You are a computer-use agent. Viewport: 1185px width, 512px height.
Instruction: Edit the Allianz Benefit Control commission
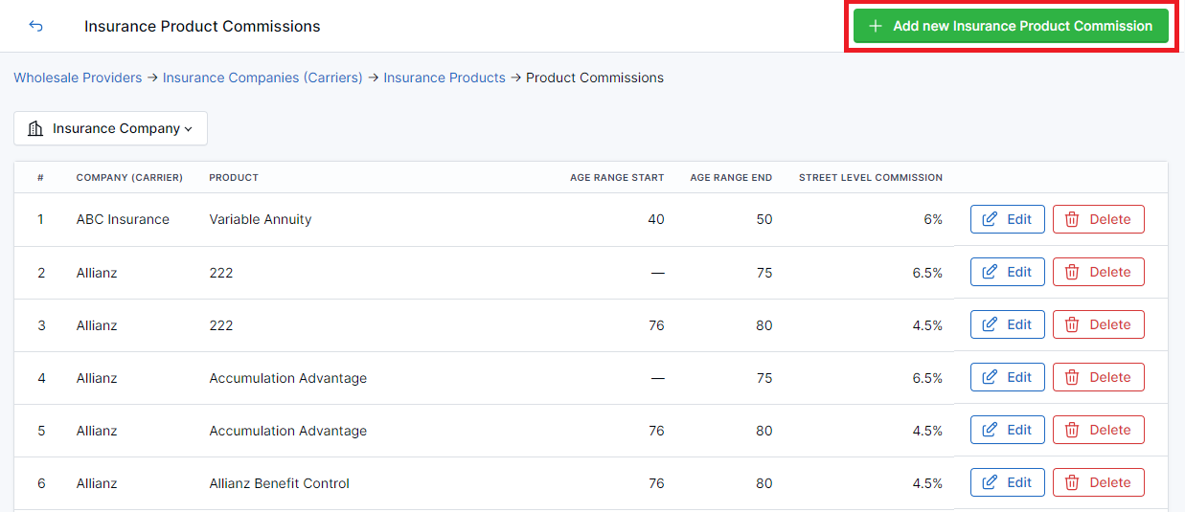(1007, 482)
